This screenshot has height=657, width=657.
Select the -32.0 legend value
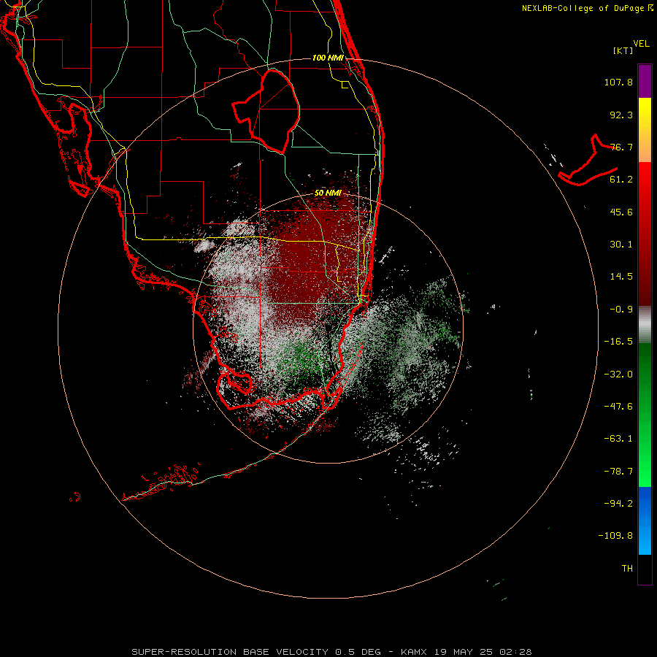point(618,374)
